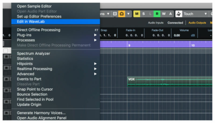Toggle the yellow M mute-all button
215x123 pixels.
tap(137, 14)
